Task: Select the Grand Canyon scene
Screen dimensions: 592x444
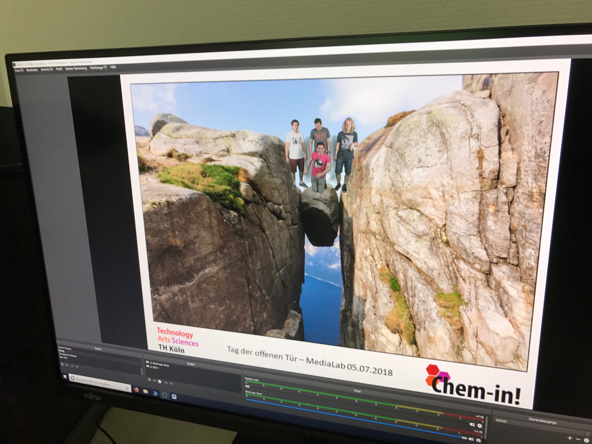Action: click(x=65, y=348)
